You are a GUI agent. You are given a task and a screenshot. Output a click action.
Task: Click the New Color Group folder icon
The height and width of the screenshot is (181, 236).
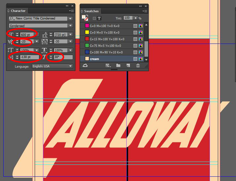coord(118,66)
